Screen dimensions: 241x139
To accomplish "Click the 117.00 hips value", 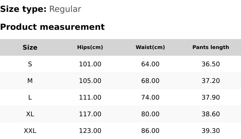I will pyautogui.click(x=90, y=114).
